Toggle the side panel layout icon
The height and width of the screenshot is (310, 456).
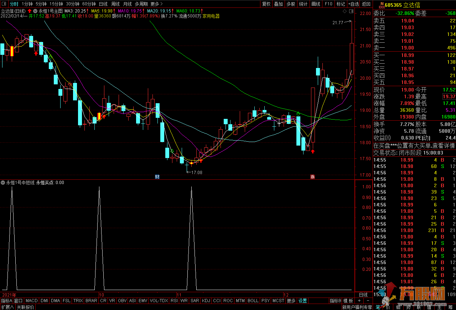(351, 12)
